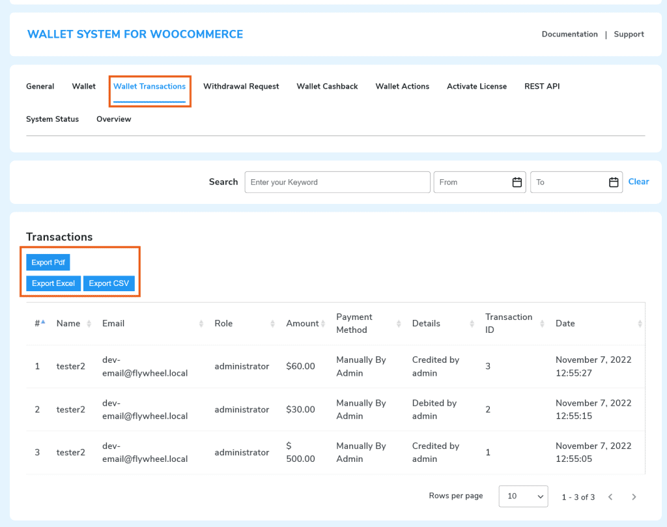Sort by Payment Method column header
Screen dimensions: 667x527
pyautogui.click(x=354, y=323)
